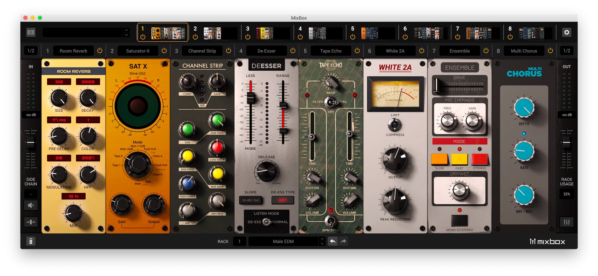
Task: Toggle power for De-Esser slot 4
Action: click(293, 50)
